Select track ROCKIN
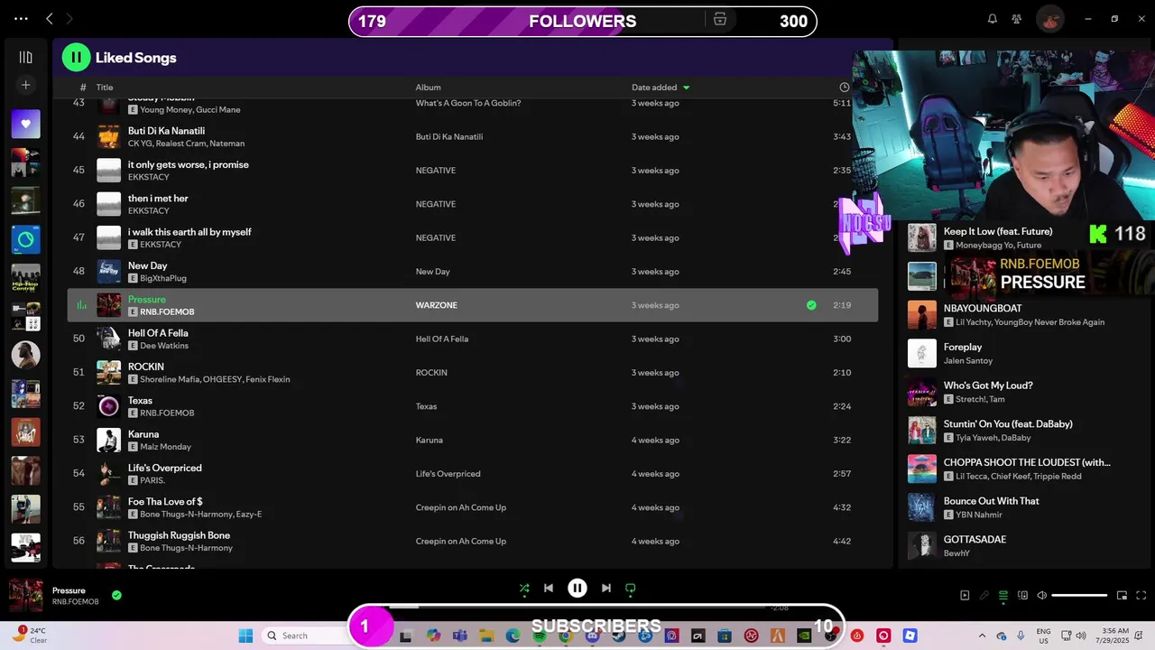Screen dimensions: 1155x650 pos(473,372)
